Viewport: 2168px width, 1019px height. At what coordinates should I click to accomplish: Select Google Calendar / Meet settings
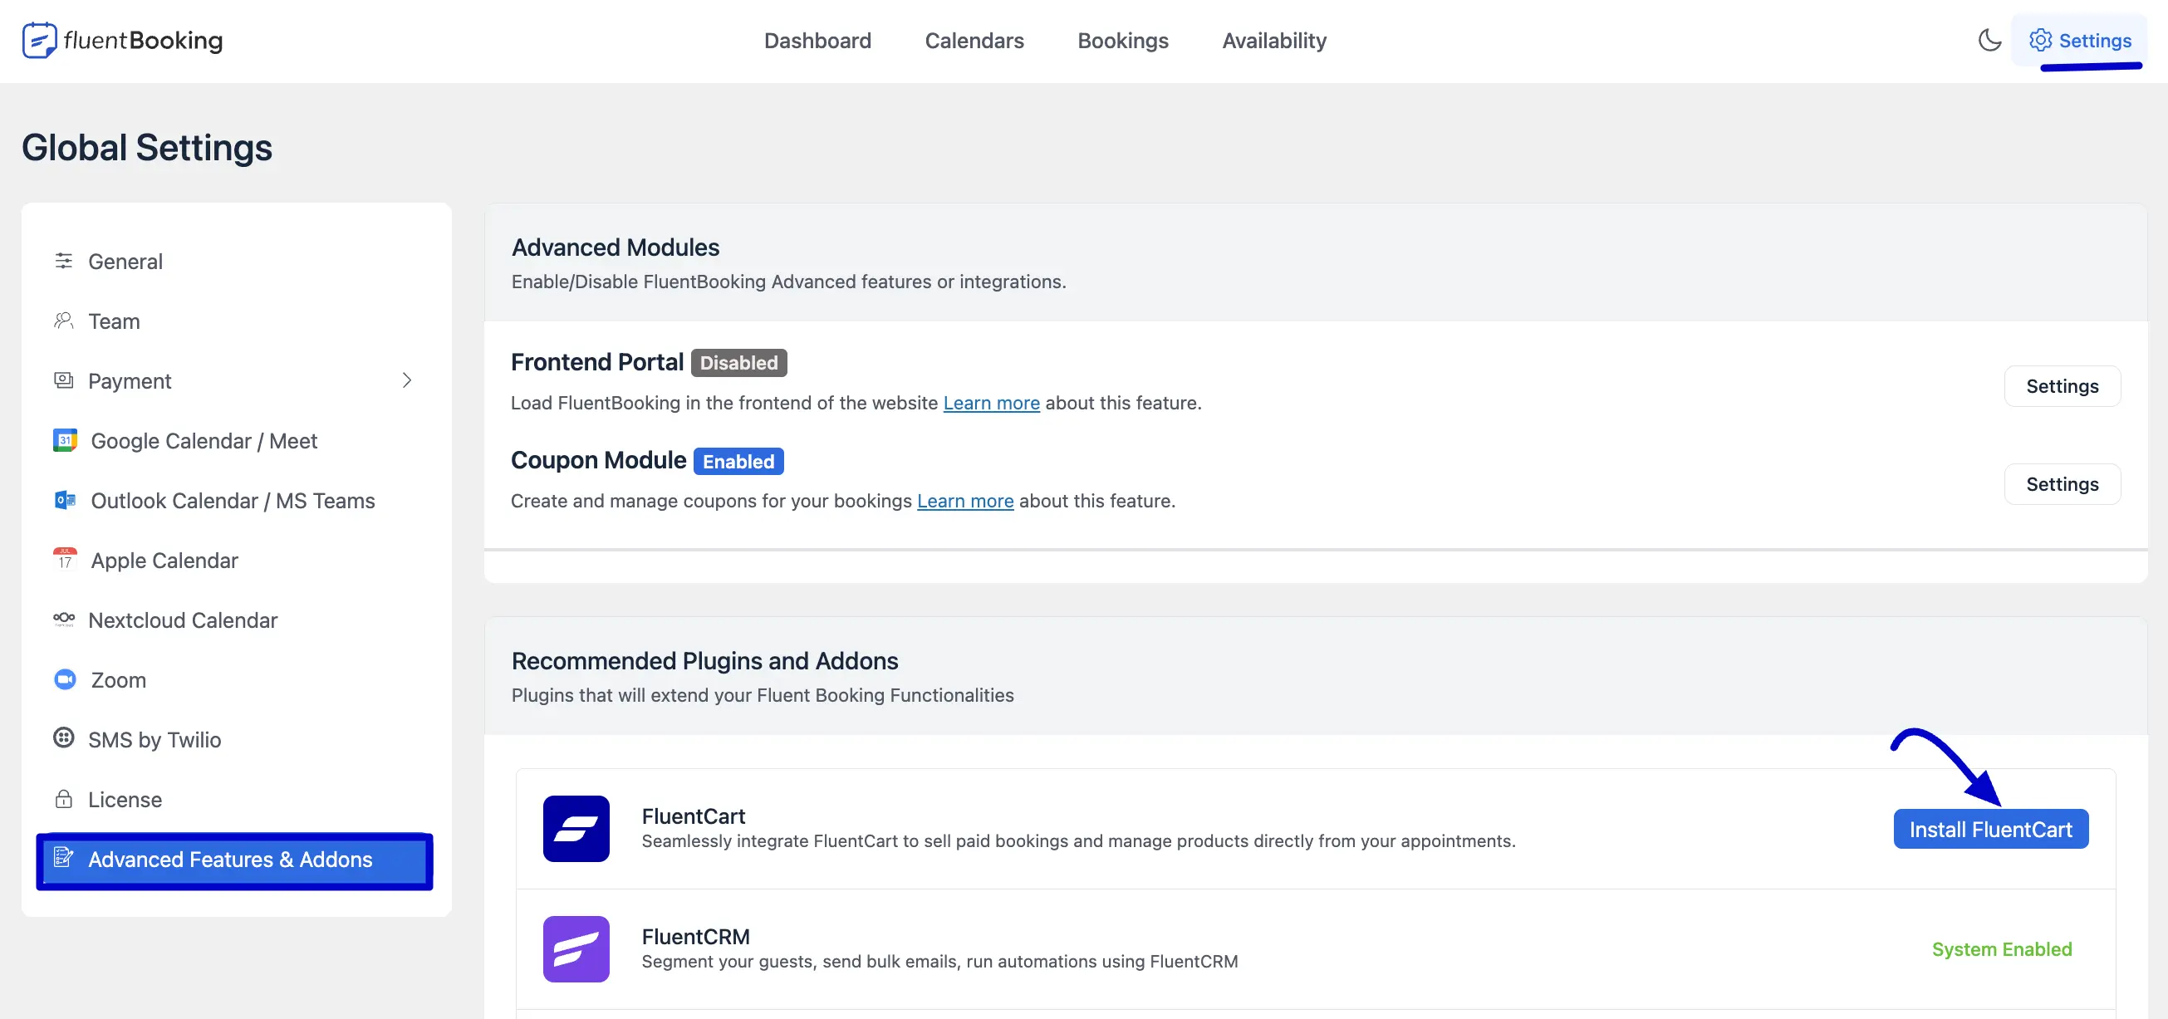click(235, 440)
